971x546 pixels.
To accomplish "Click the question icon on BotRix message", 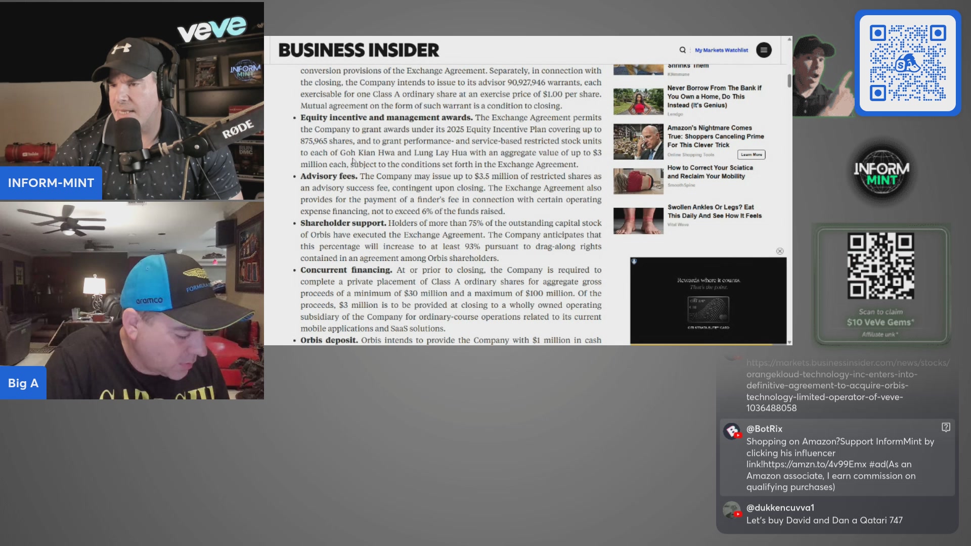I will pos(946,428).
